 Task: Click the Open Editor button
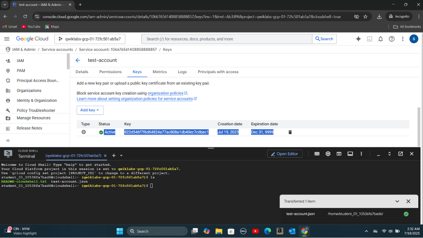point(285,154)
